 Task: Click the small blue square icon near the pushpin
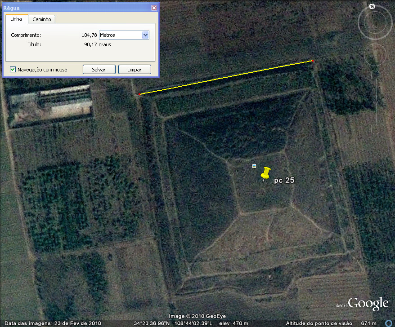point(254,166)
